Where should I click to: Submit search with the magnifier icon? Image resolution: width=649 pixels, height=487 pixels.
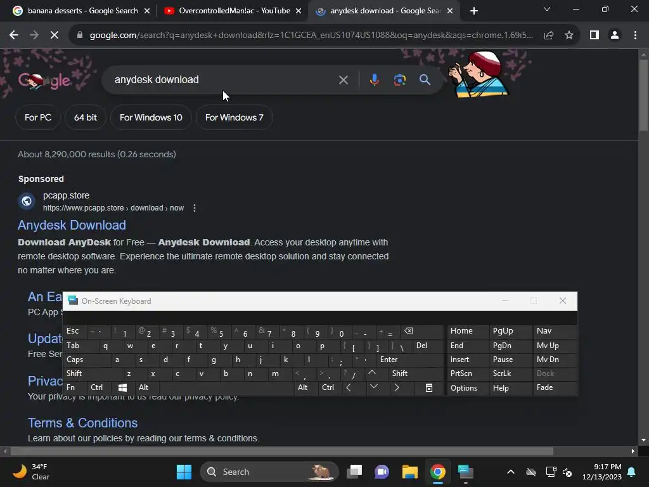[x=425, y=80]
